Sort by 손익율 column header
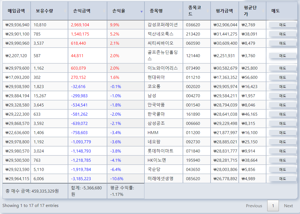300x214 pixels. point(126,11)
